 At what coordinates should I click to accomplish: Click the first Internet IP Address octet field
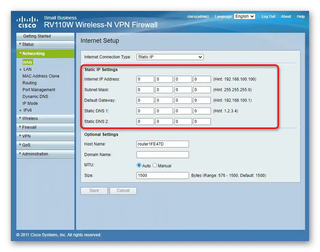[x=145, y=79]
